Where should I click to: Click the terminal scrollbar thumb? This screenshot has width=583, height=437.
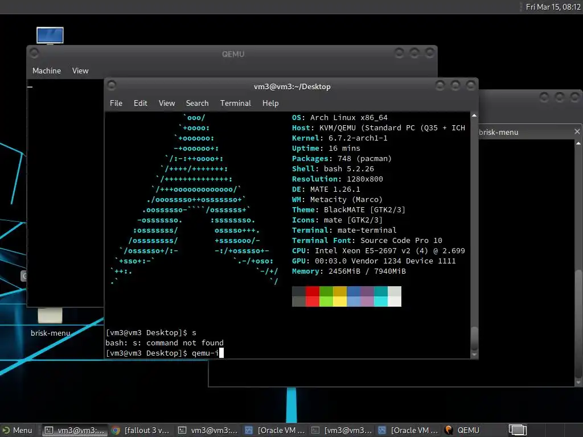(474, 339)
